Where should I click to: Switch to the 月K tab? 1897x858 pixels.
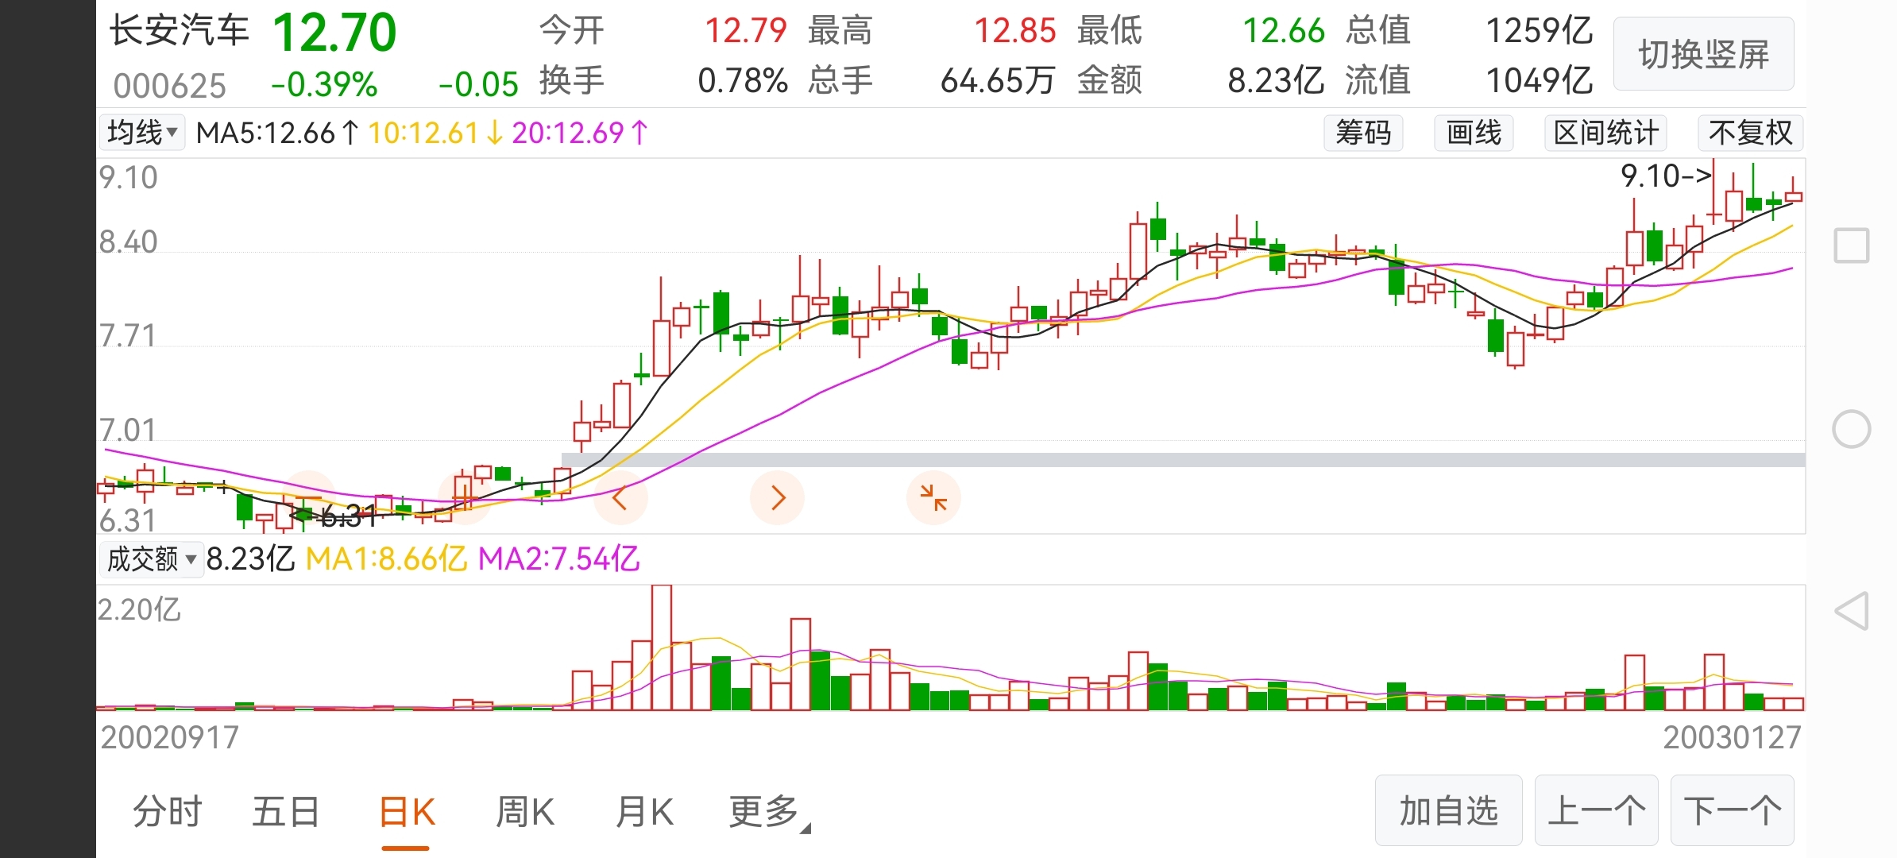pyautogui.click(x=644, y=812)
